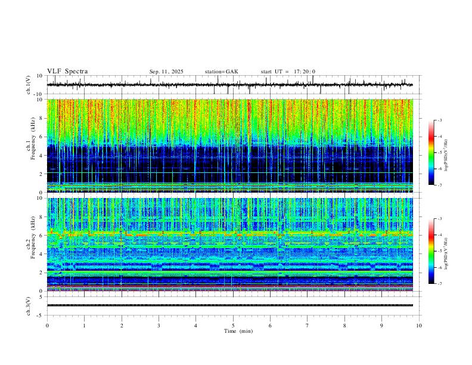Click the time axis tick label 3
472x365 pixels.
pyautogui.click(x=159, y=326)
